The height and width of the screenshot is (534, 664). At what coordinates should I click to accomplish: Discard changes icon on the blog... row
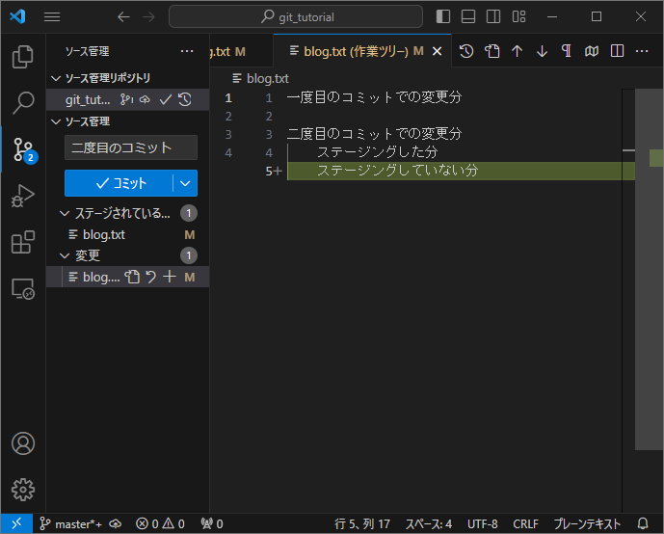[150, 277]
